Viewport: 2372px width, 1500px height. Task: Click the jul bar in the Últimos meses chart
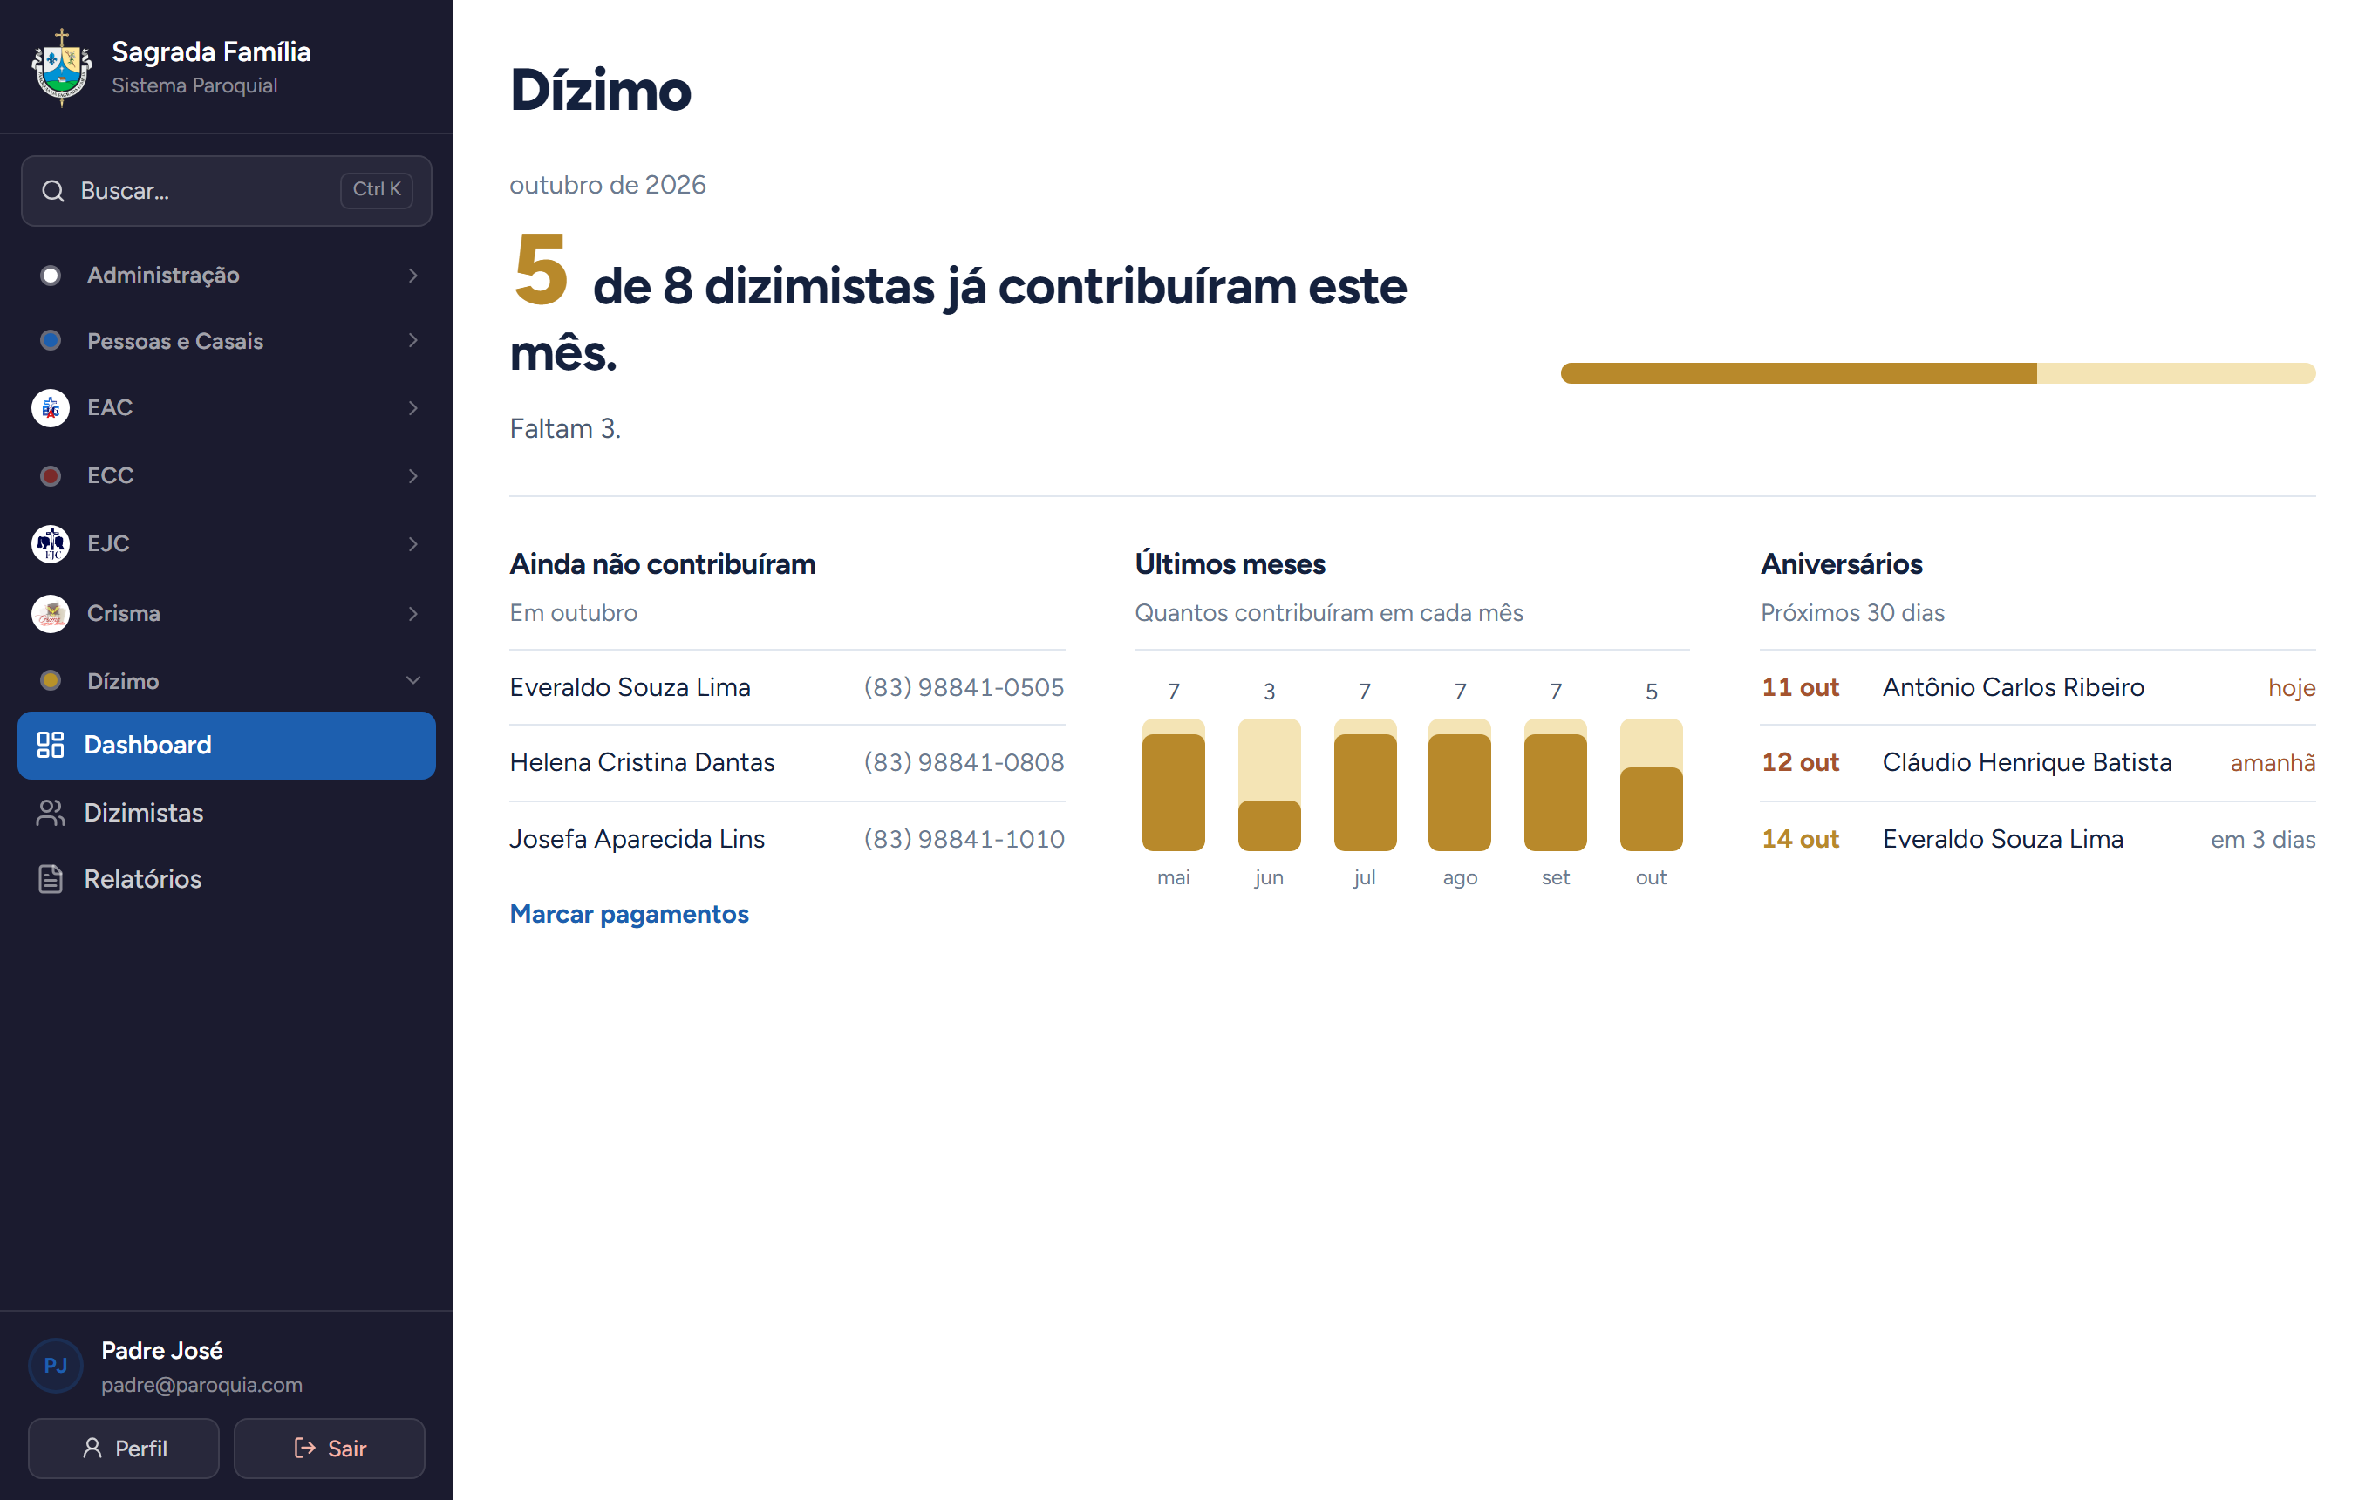click(1364, 785)
